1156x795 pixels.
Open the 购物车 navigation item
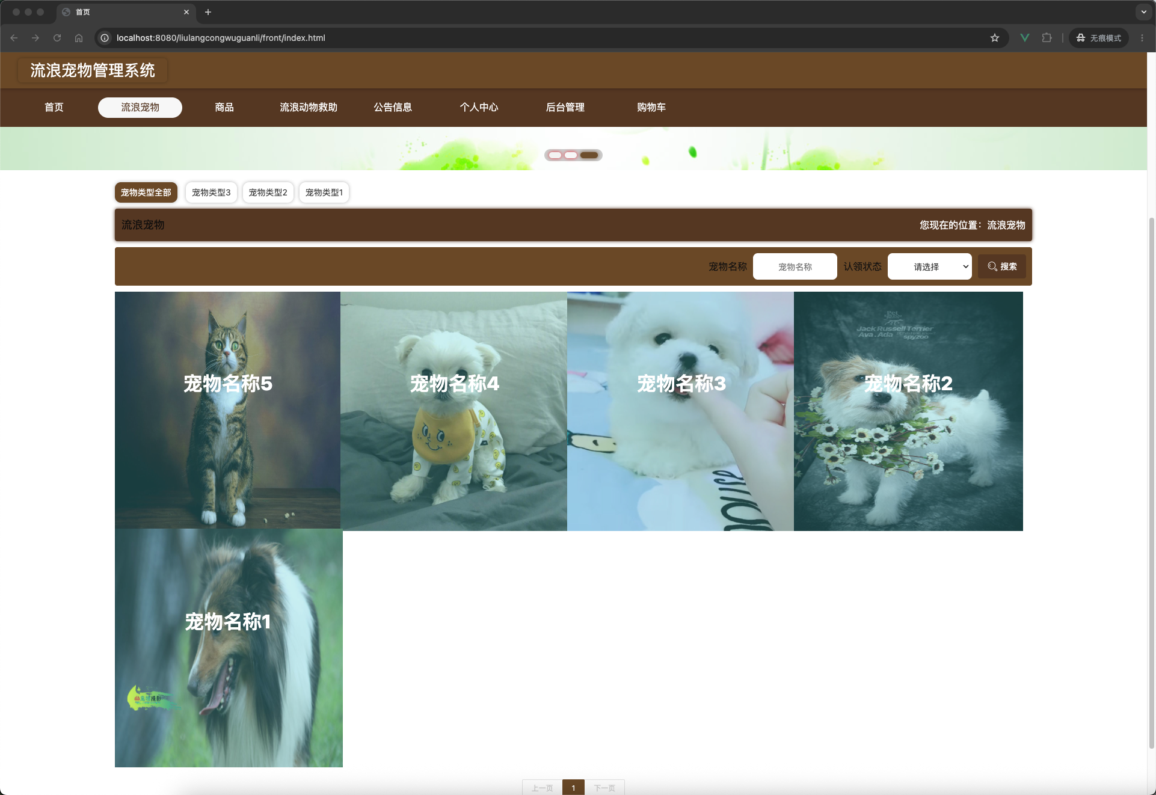[651, 107]
